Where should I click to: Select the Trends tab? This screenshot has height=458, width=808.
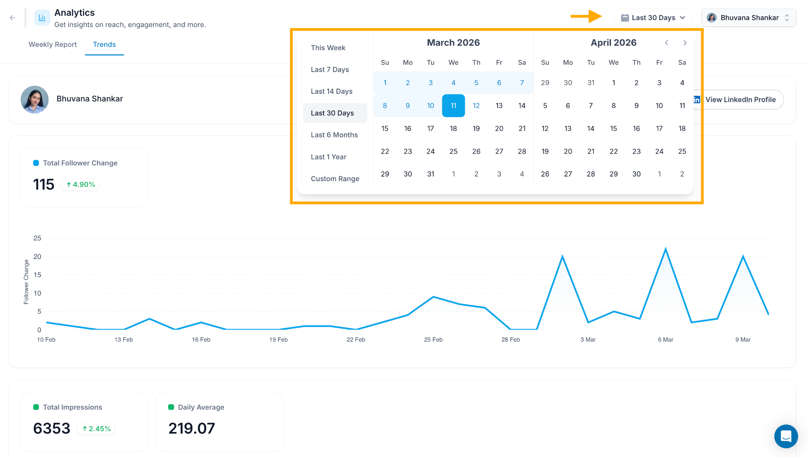click(104, 45)
